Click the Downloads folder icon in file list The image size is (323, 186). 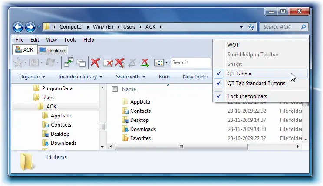[x=125, y=129]
